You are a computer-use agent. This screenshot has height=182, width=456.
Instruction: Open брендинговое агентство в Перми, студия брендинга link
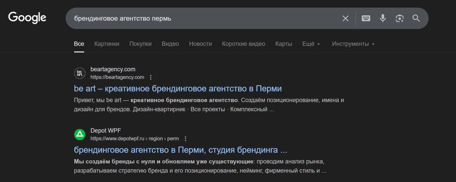181,150
